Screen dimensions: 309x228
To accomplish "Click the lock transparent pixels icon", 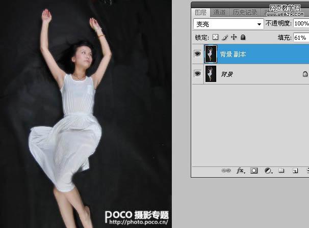I will [x=215, y=37].
